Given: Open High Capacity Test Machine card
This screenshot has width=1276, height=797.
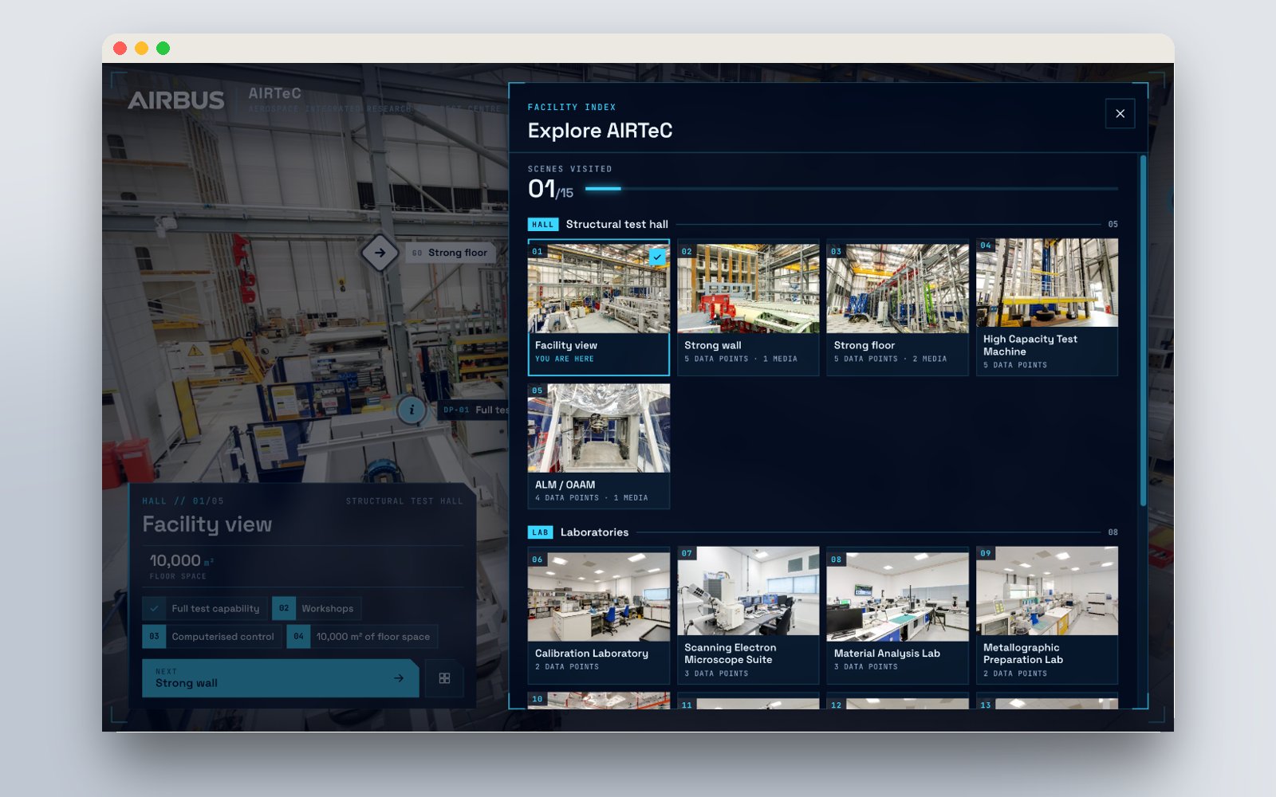Looking at the screenshot, I should 1047,307.
